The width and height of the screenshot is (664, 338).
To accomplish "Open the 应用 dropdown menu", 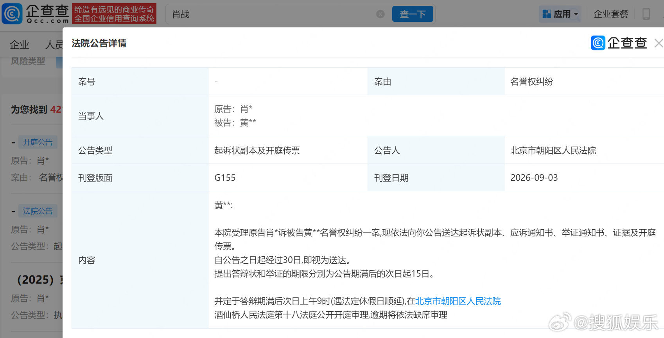I will coord(560,14).
